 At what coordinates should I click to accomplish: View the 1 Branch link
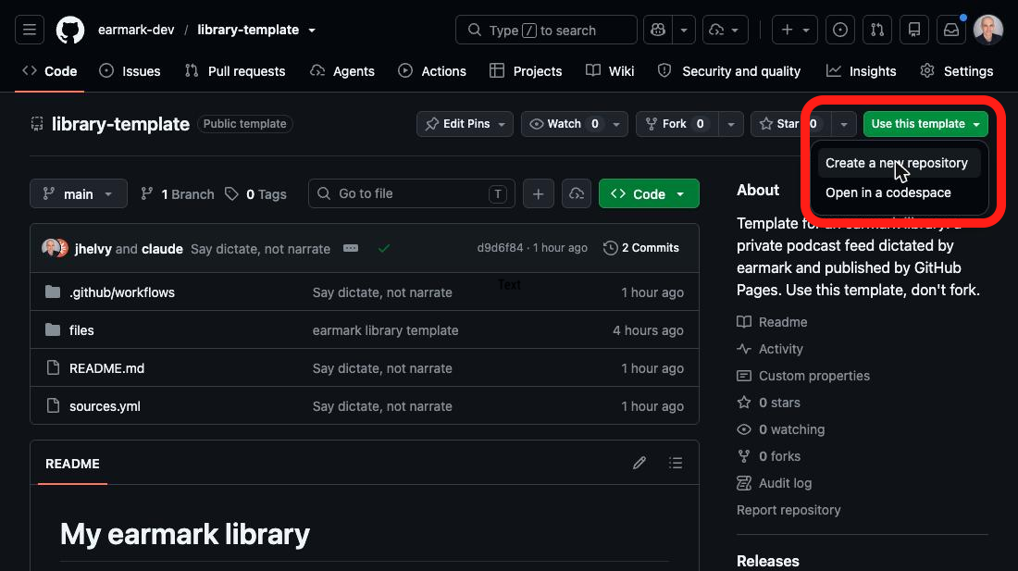coord(178,194)
